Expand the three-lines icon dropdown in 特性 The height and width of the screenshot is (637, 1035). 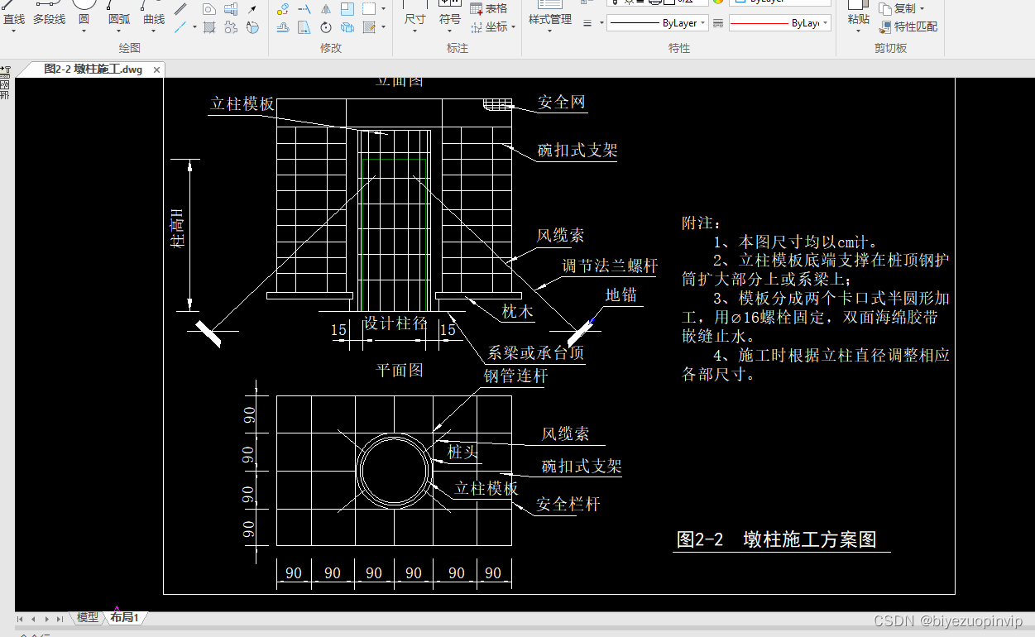pos(601,23)
